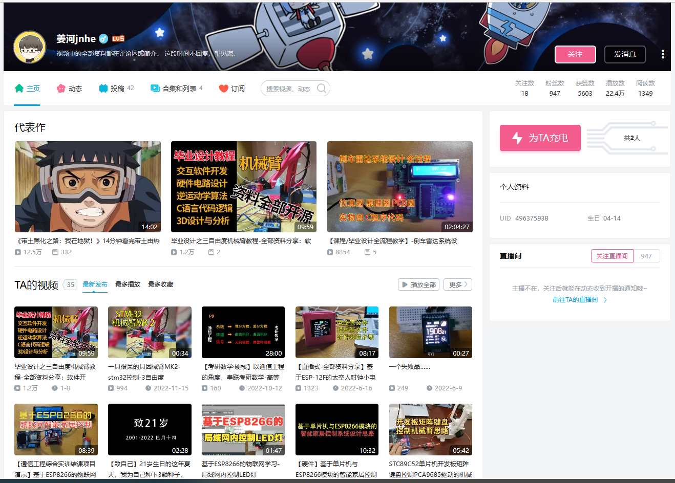Click the 姜河jnhe profile avatar
This screenshot has width=675, height=483.
click(x=30, y=47)
